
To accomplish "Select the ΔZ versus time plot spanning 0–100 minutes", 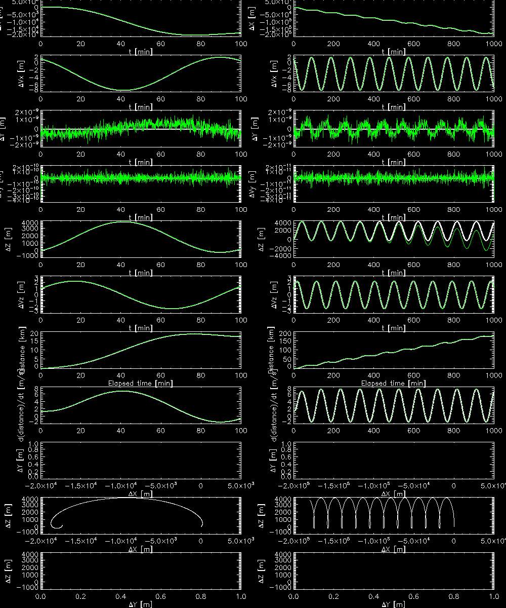I will coord(140,239).
